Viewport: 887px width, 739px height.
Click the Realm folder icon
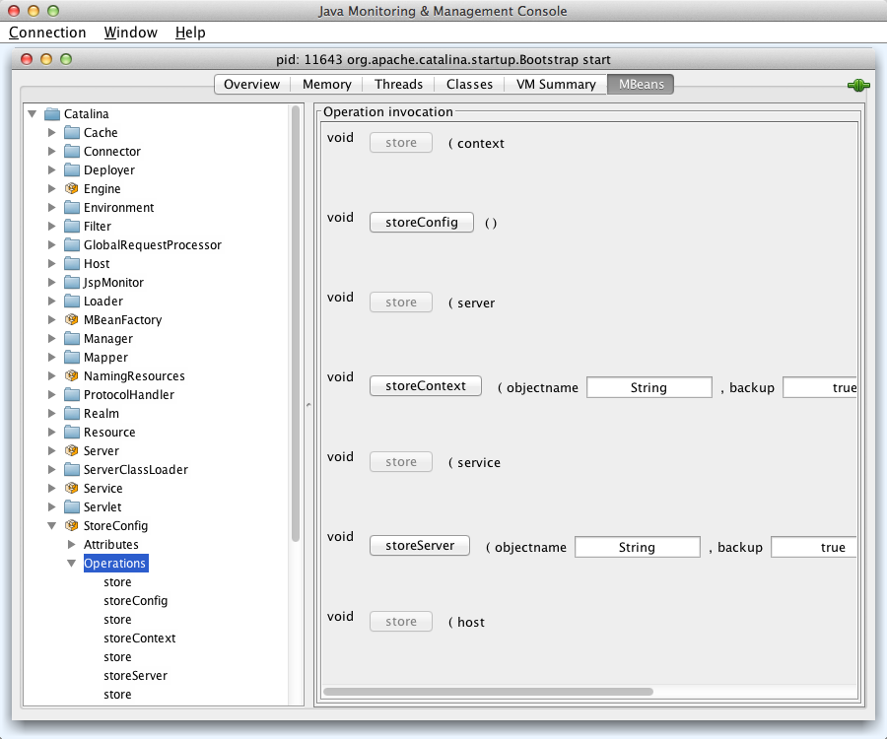point(72,413)
